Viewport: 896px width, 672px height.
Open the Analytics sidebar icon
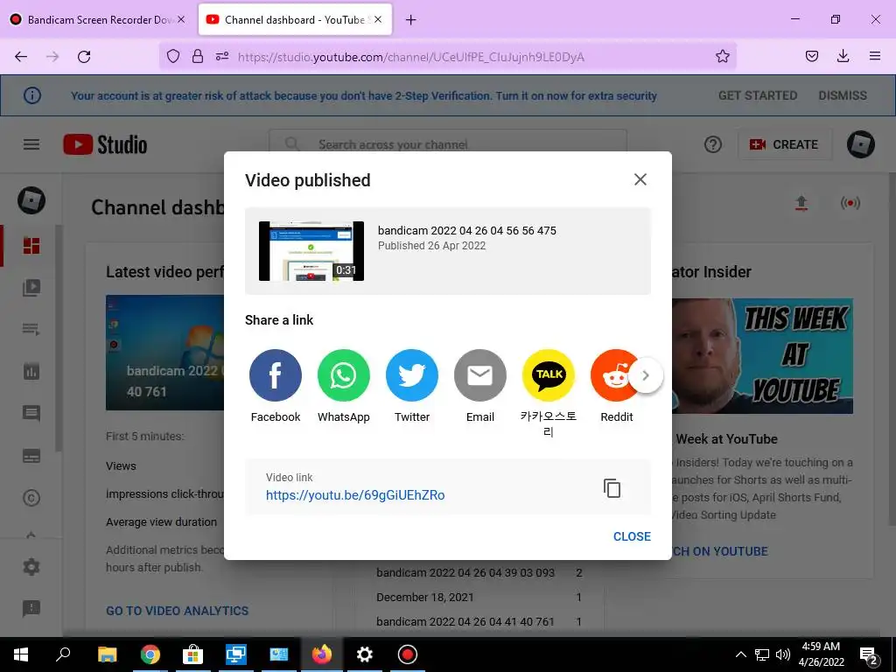pos(31,371)
